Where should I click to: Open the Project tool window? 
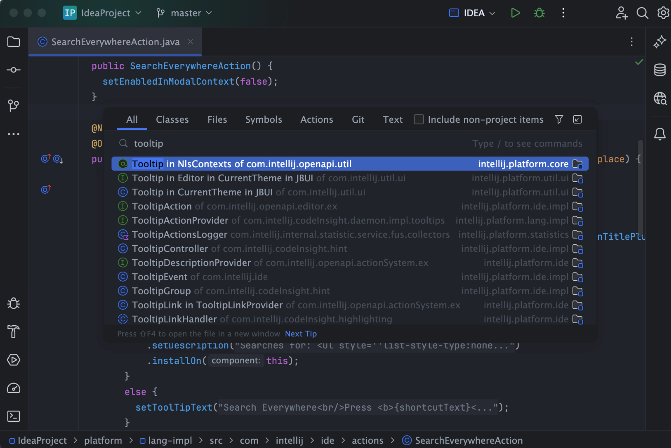click(14, 42)
